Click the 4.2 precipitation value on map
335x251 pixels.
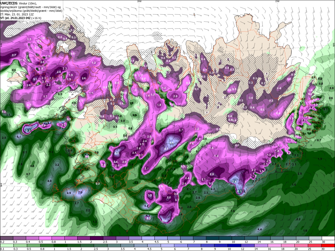[213, 189]
